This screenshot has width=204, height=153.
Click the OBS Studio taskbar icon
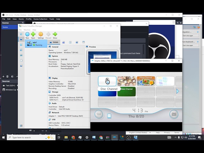(128, 137)
